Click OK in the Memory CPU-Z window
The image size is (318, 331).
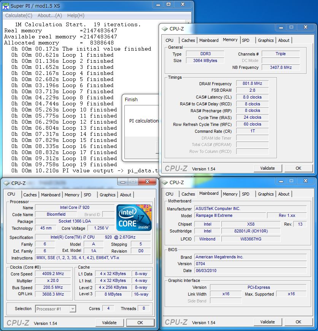298,168
